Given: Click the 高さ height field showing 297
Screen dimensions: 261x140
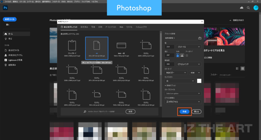Looking at the screenshot, I should tap(169, 55).
